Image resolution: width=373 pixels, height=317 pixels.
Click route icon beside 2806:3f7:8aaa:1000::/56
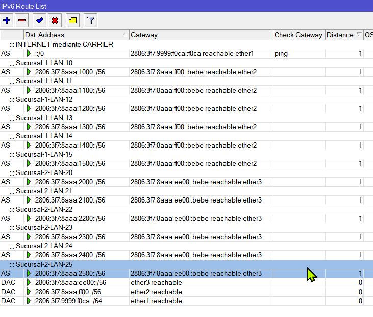[x=29, y=72]
